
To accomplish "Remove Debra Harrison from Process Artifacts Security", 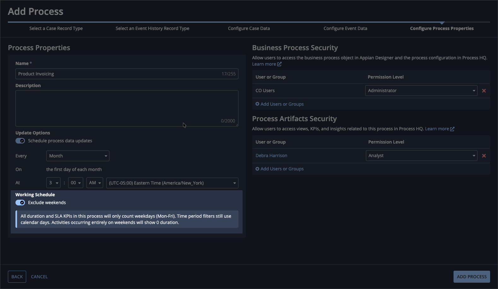I will point(484,156).
